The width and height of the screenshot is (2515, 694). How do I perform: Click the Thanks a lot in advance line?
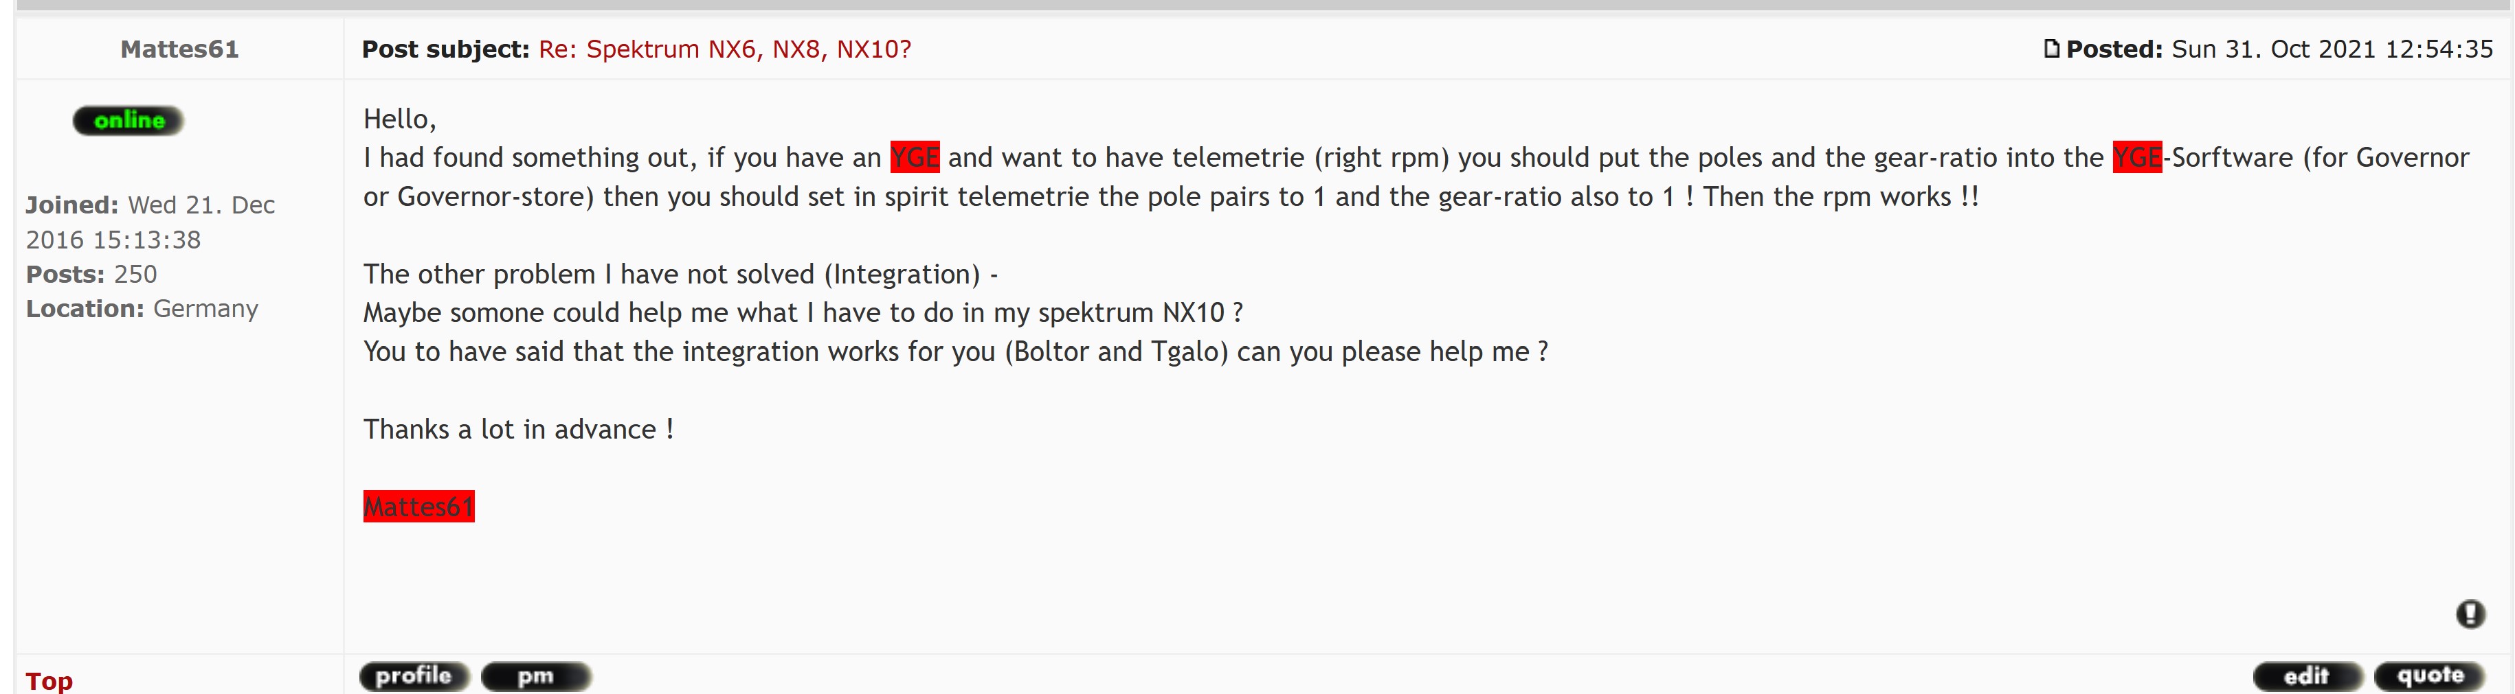(x=518, y=430)
